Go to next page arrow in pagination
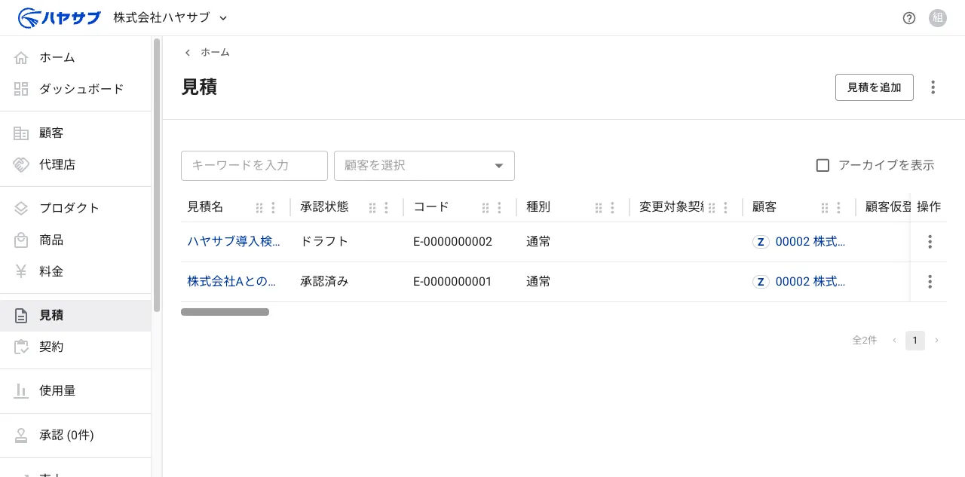This screenshot has height=477, width=965. [x=937, y=341]
